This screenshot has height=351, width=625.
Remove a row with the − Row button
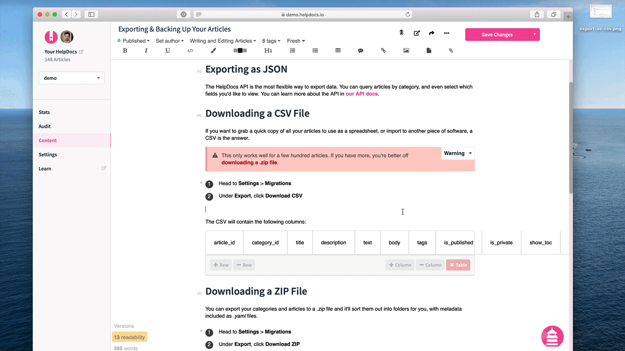(x=244, y=265)
